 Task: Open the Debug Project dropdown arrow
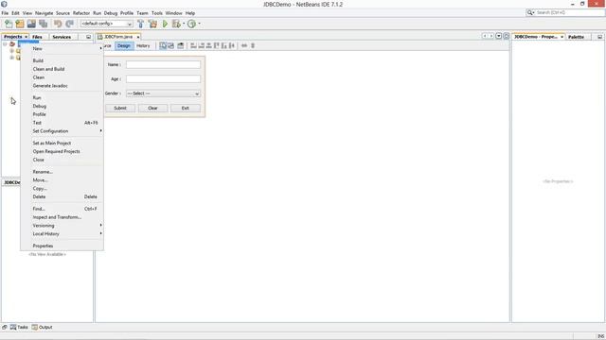point(184,24)
